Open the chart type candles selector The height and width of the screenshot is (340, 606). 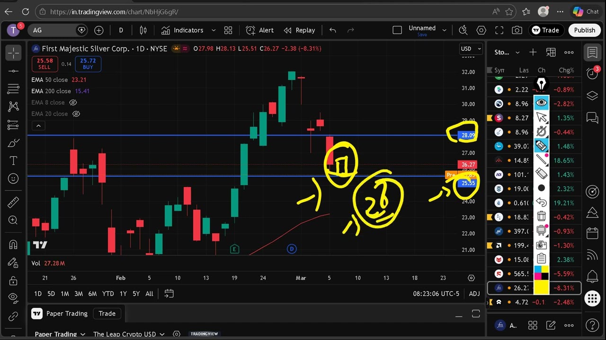(143, 30)
